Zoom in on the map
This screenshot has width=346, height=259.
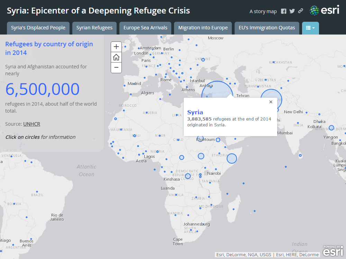(116, 47)
